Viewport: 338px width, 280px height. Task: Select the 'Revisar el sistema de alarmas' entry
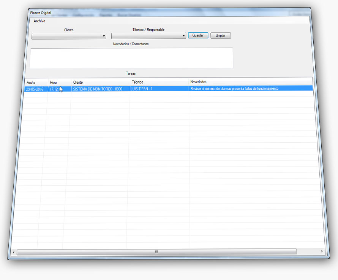(x=234, y=89)
